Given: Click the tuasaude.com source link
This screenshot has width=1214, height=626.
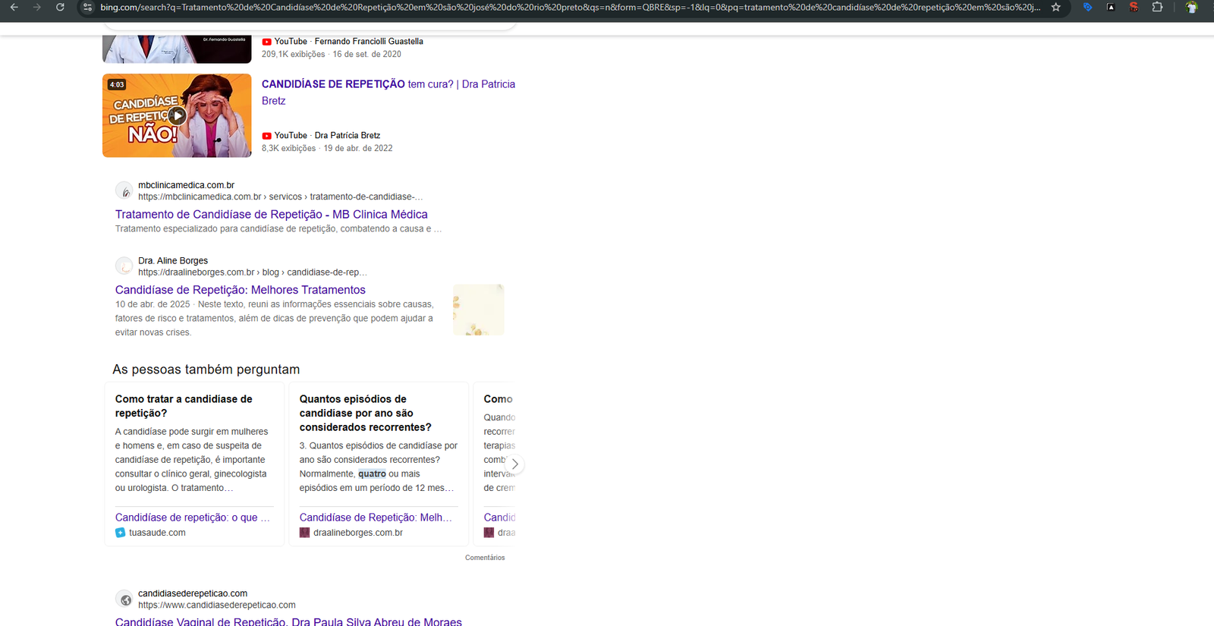Looking at the screenshot, I should pos(157,533).
